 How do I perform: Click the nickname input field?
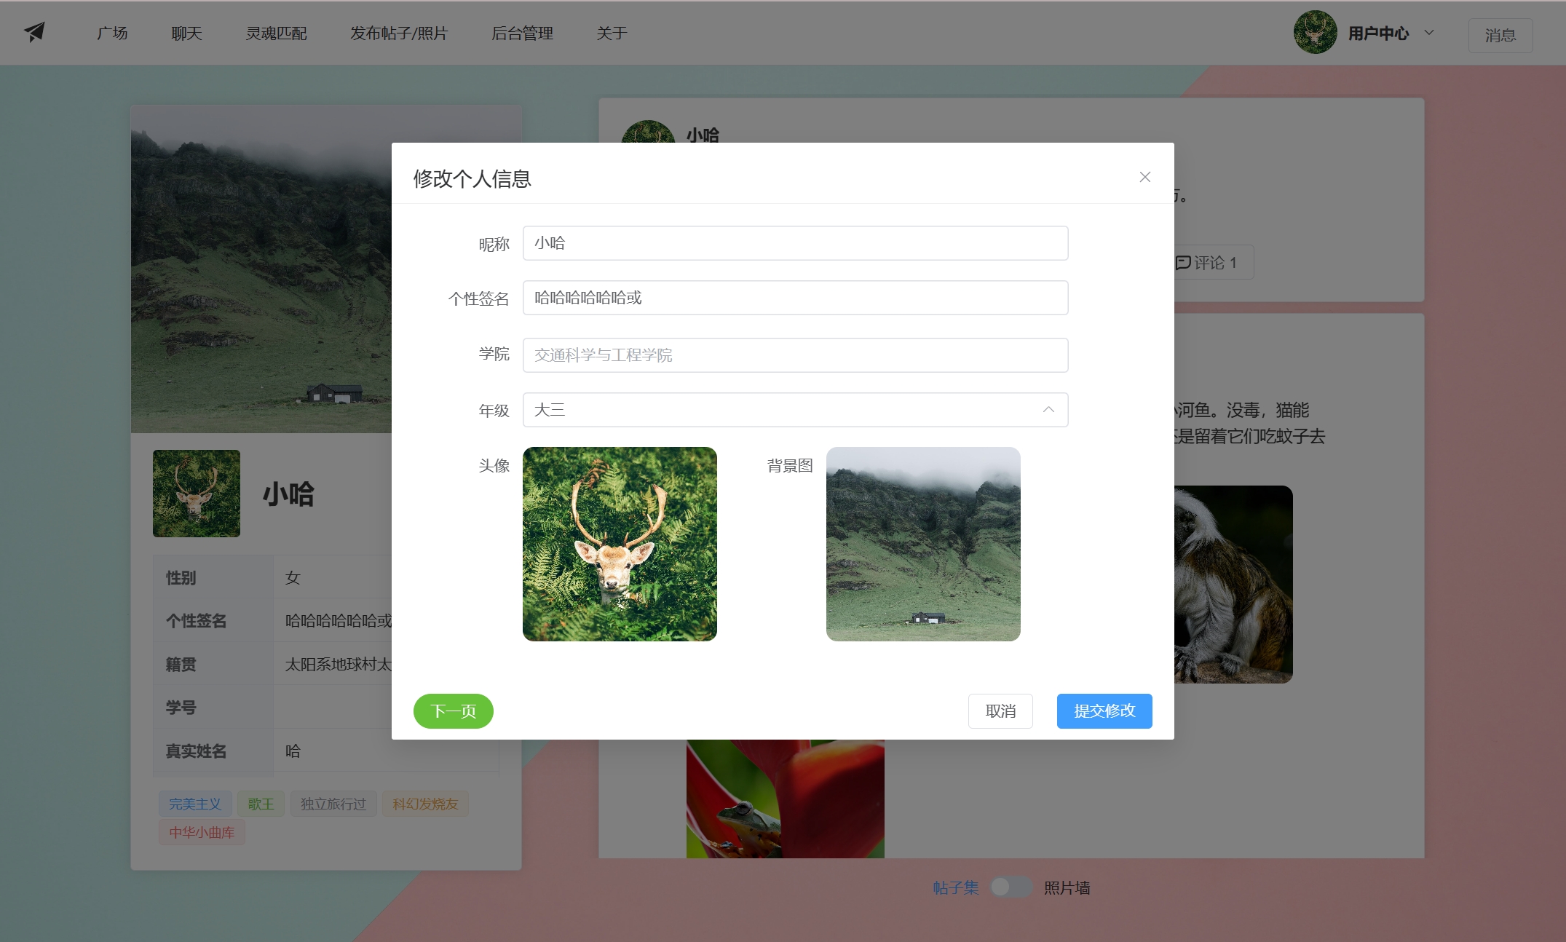coord(795,243)
